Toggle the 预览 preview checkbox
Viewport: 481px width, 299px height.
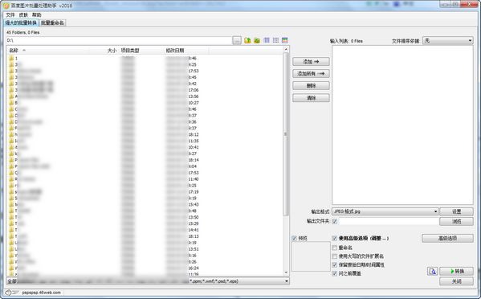pyautogui.click(x=294, y=238)
